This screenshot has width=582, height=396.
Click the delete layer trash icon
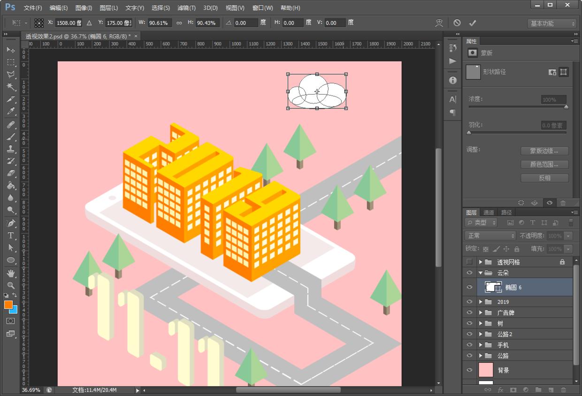coord(563,389)
